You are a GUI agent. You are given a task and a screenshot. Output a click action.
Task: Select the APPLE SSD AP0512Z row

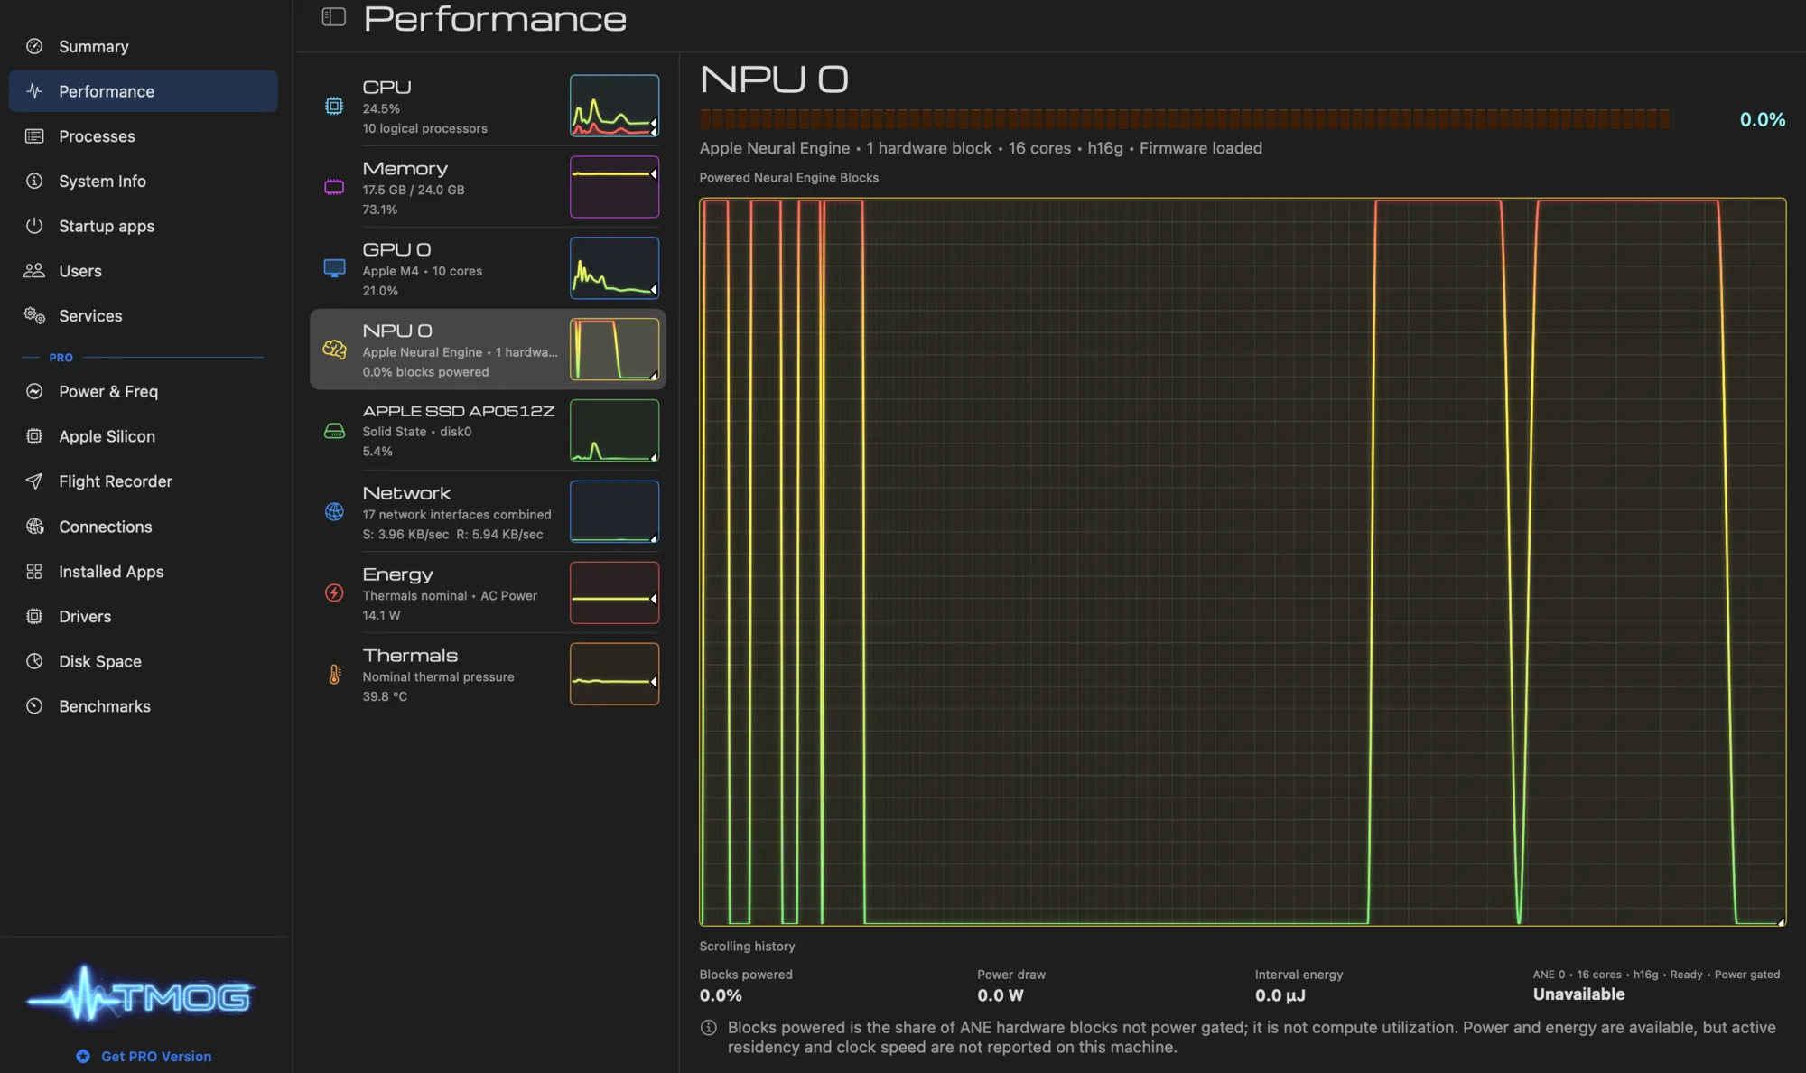pyautogui.click(x=488, y=431)
